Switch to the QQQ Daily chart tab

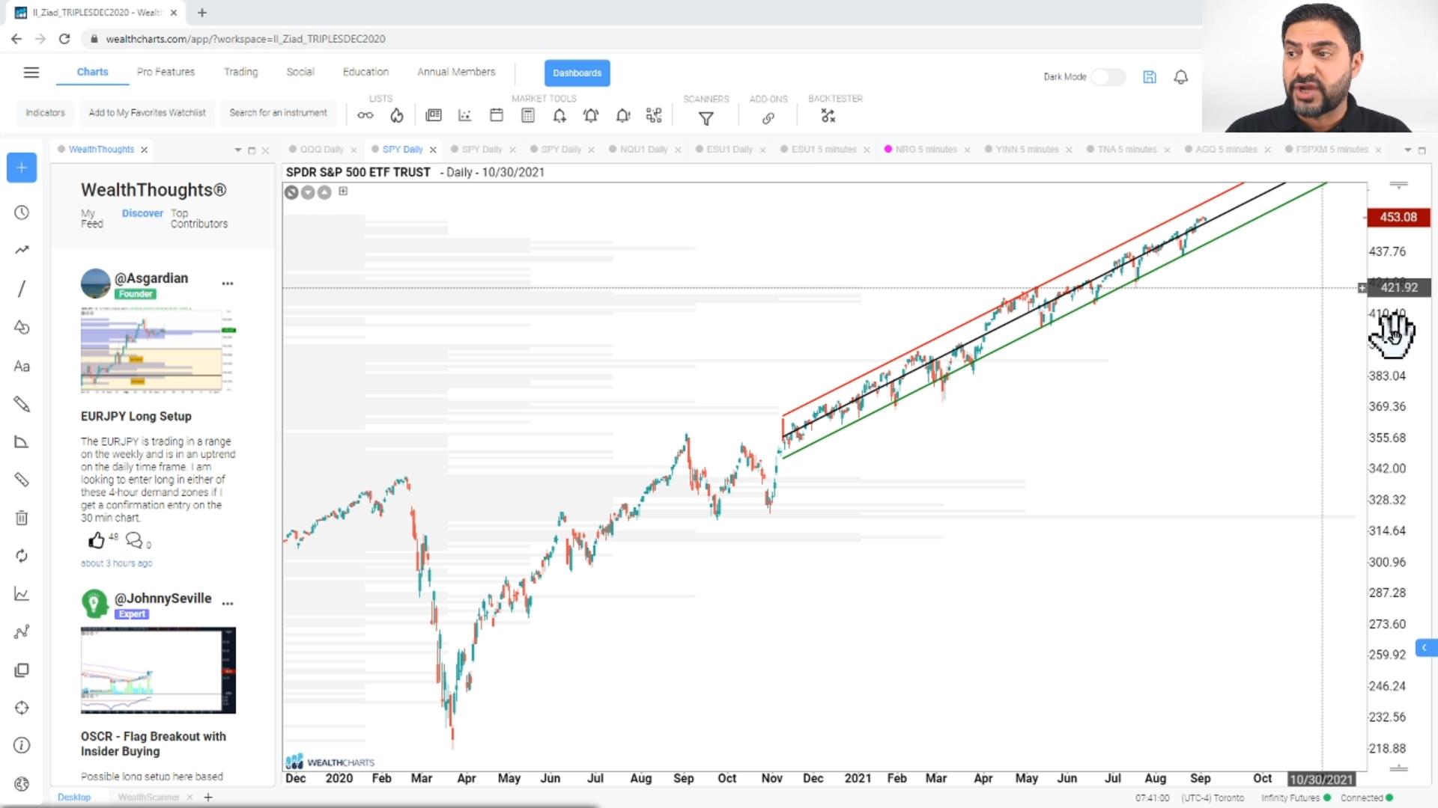321,150
